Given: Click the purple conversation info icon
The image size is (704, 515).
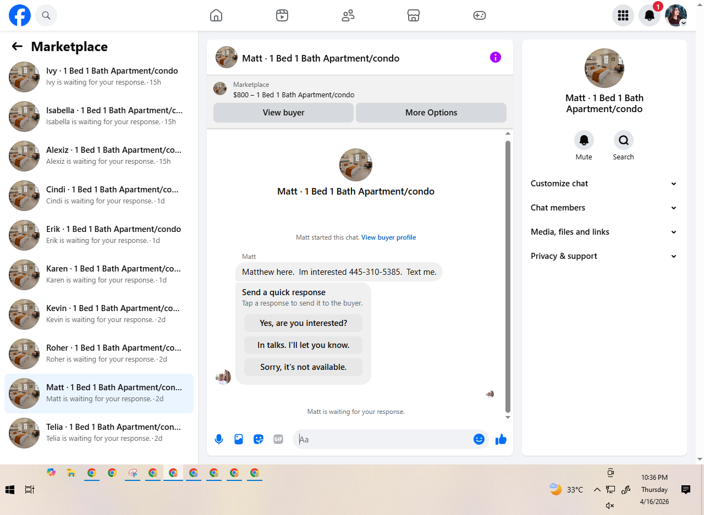Looking at the screenshot, I should tap(496, 57).
